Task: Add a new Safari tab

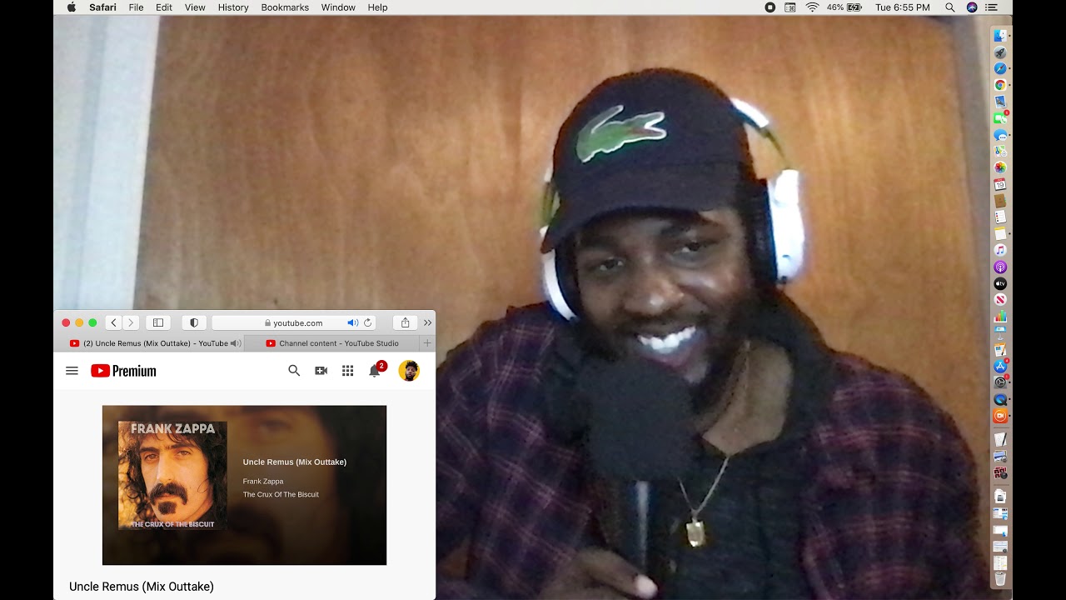Action: point(427,343)
